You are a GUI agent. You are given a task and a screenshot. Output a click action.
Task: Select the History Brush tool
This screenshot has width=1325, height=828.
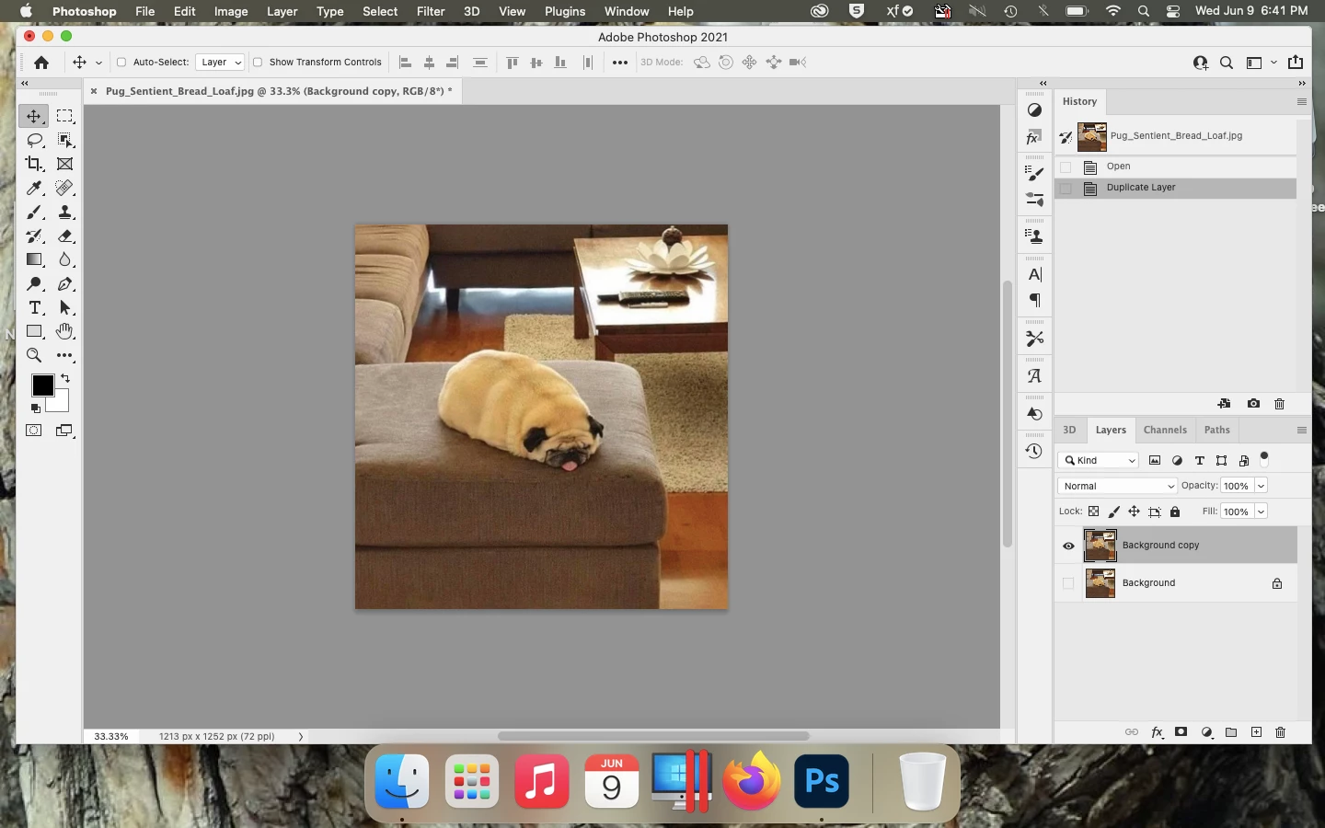pyautogui.click(x=34, y=236)
